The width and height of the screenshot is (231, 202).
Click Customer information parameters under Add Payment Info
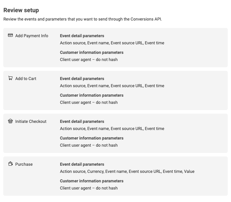coord(91,52)
